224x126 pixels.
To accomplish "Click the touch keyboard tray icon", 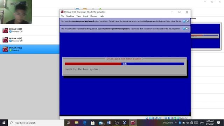I will (x=196, y=123).
